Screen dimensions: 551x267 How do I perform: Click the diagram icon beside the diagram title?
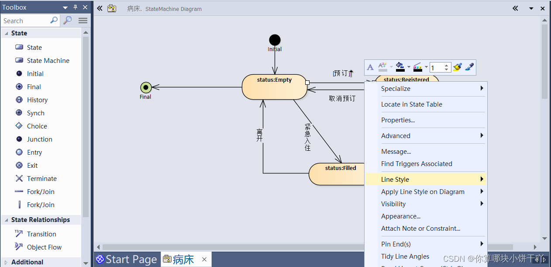click(x=112, y=8)
